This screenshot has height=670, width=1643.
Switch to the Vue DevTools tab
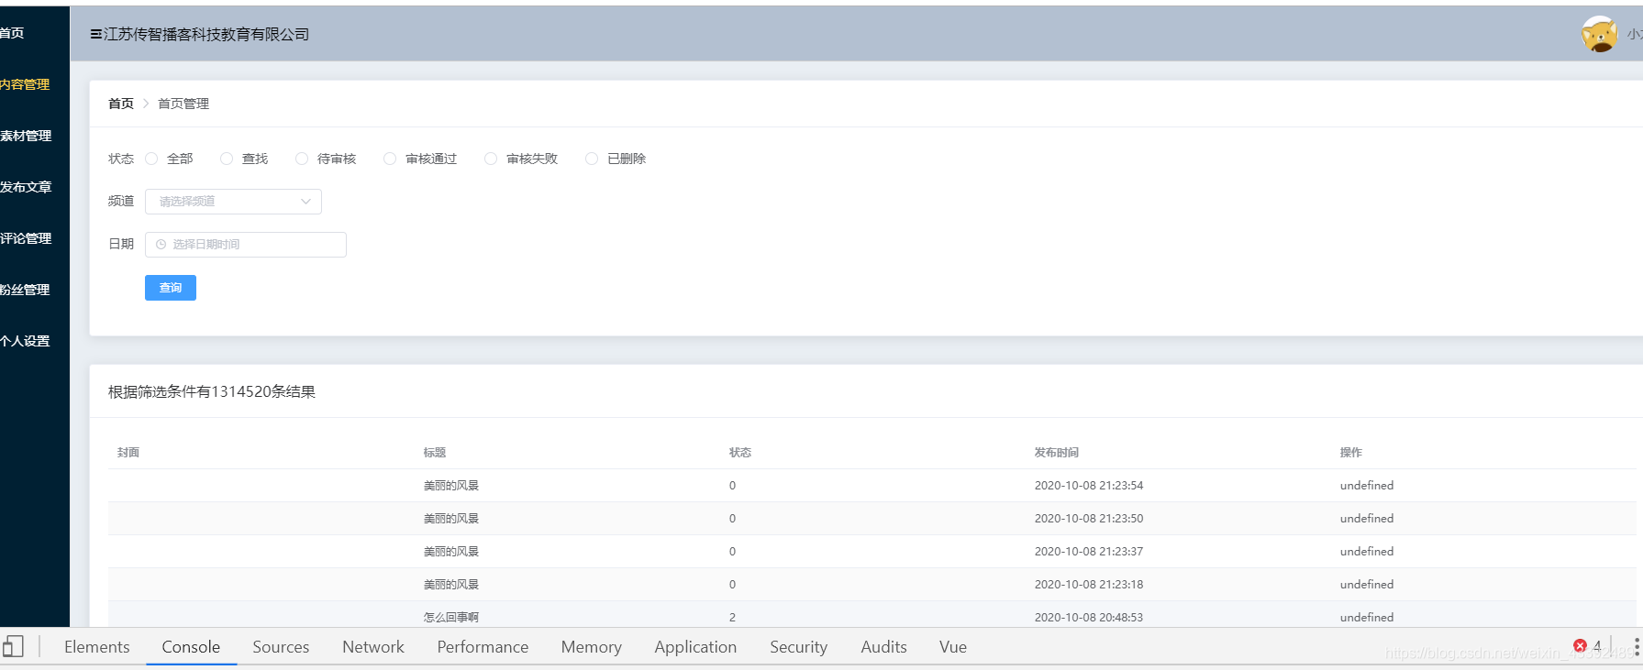click(953, 646)
